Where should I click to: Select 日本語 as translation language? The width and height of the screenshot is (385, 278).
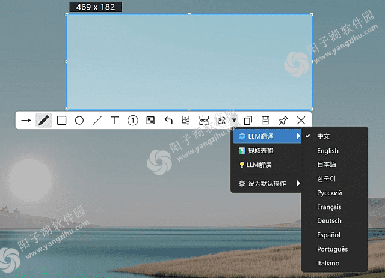point(334,165)
